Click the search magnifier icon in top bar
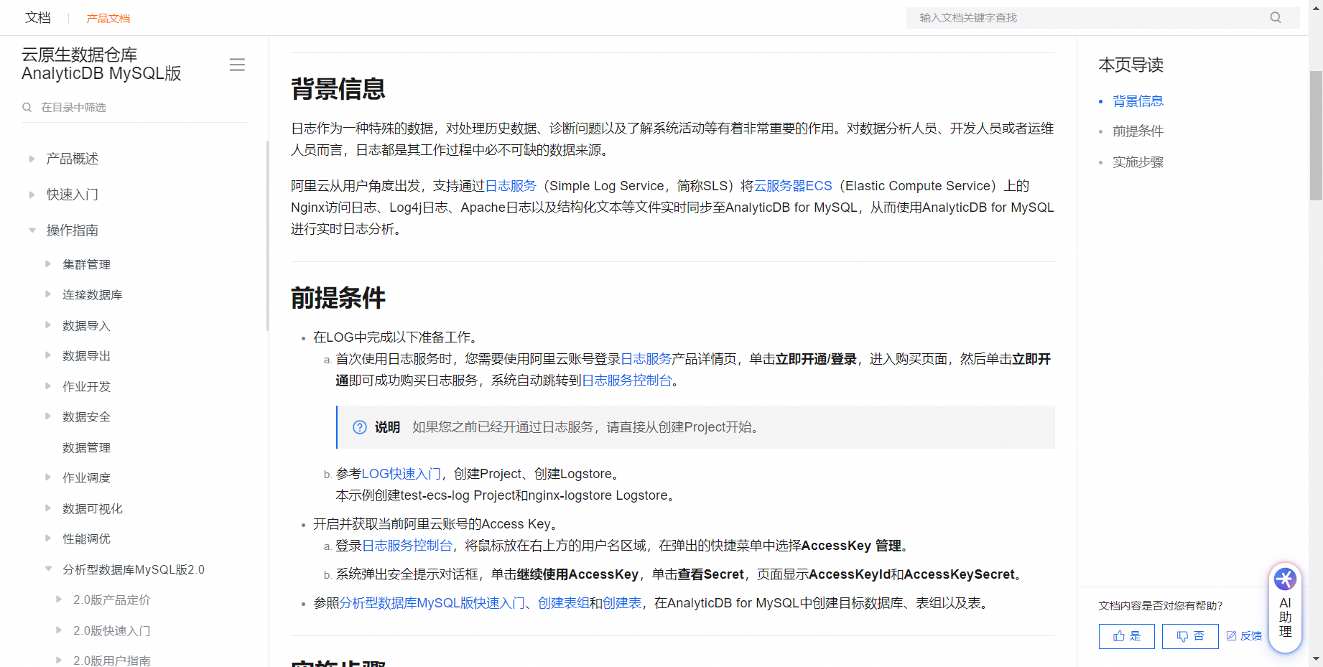 tap(1275, 18)
